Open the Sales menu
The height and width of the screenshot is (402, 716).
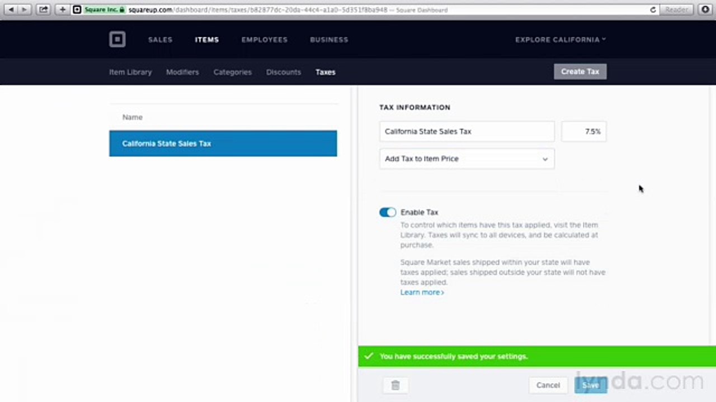point(160,40)
